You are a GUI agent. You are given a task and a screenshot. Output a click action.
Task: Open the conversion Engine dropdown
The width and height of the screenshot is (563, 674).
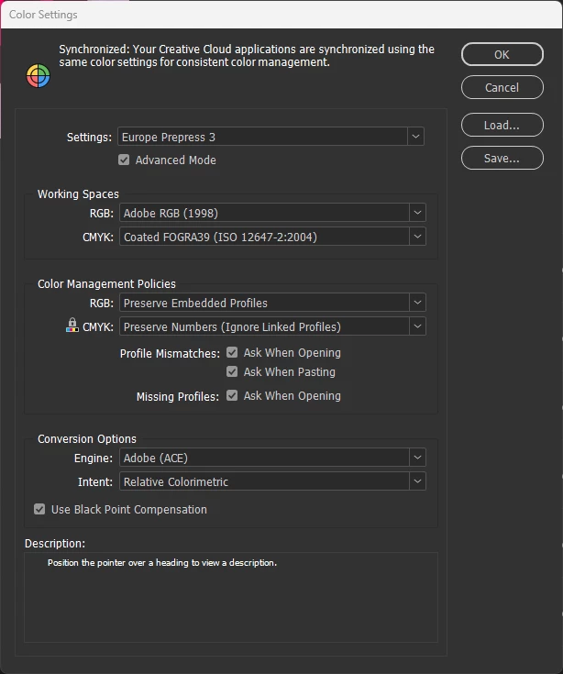[272, 458]
